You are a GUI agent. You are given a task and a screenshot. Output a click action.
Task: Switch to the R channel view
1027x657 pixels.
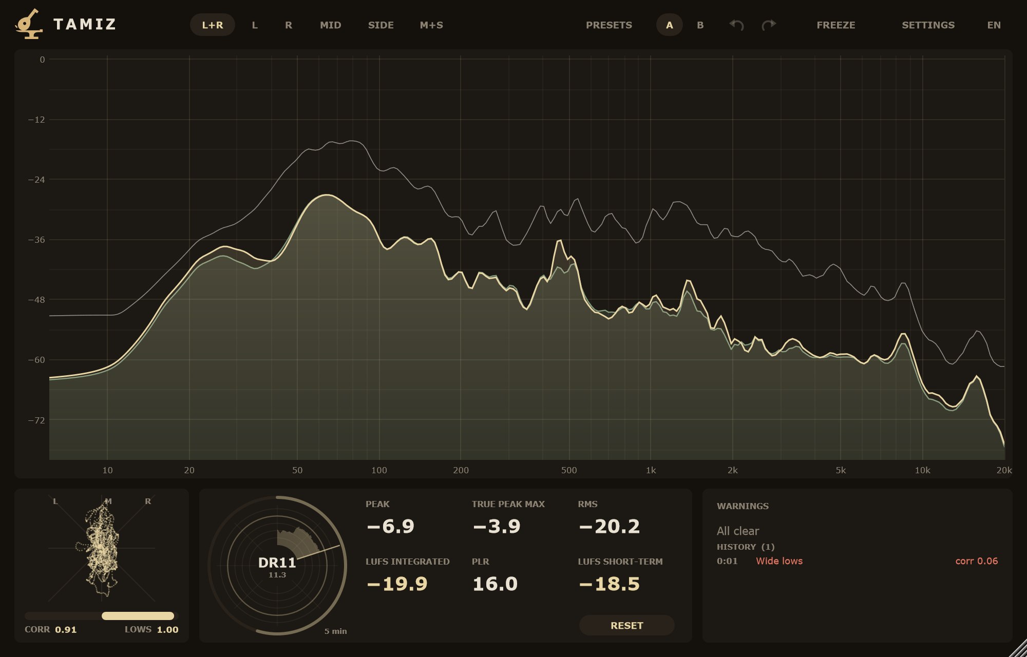[x=289, y=25]
